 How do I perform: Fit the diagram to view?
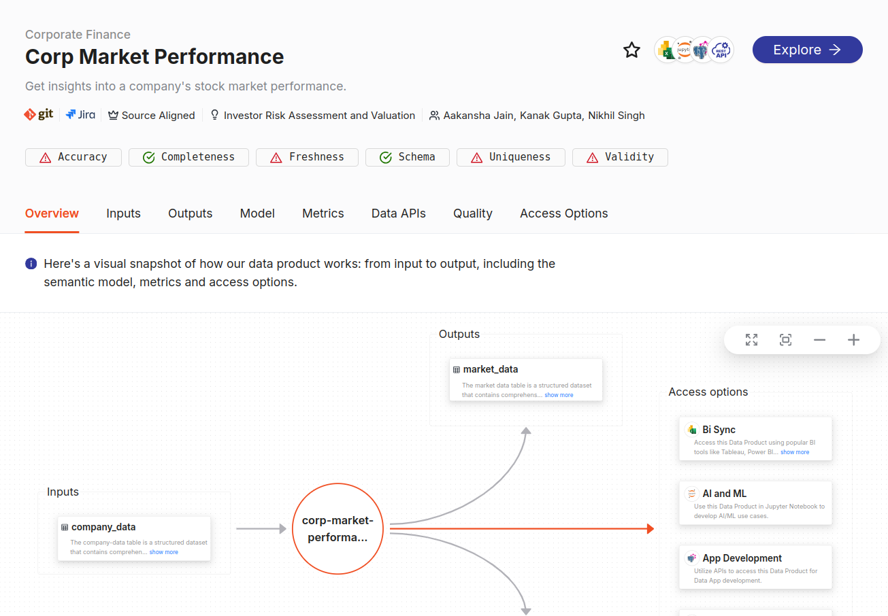[x=785, y=340]
